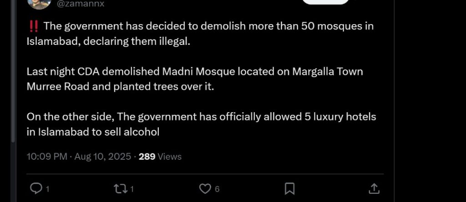466x202 pixels.
Task: Like the tweet with the heart icon
Action: point(206,188)
